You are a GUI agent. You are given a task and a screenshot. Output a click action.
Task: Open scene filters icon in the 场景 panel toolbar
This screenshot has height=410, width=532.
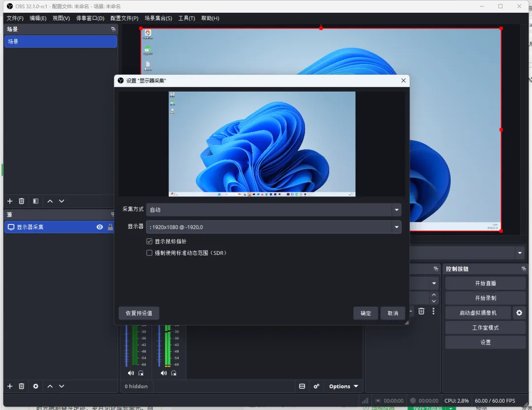point(35,201)
